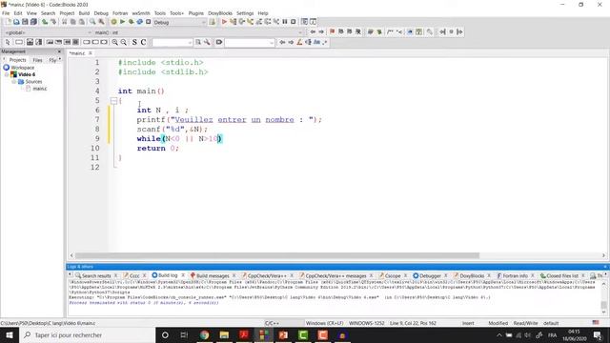
Task: Click the Windows taskbar search box
Action: coord(88,334)
